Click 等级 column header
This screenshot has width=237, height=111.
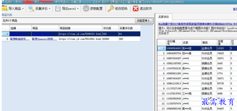pos(209,42)
